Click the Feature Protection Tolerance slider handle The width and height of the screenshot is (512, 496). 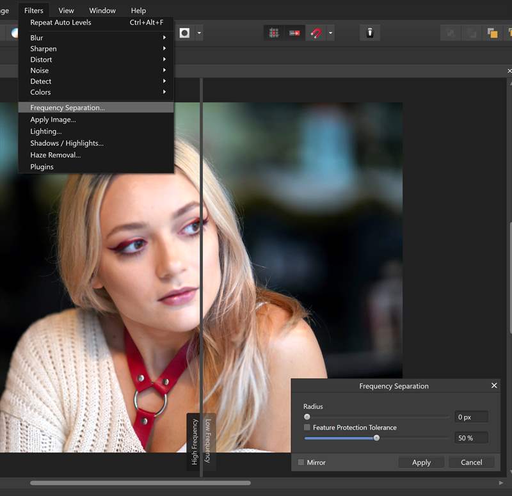pos(376,438)
